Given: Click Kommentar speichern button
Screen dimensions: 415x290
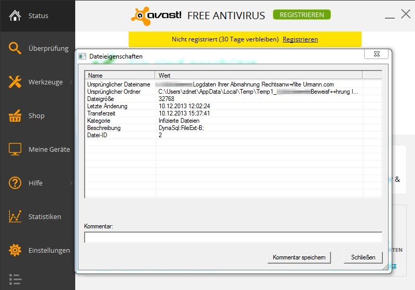Looking at the screenshot, I should [299, 257].
